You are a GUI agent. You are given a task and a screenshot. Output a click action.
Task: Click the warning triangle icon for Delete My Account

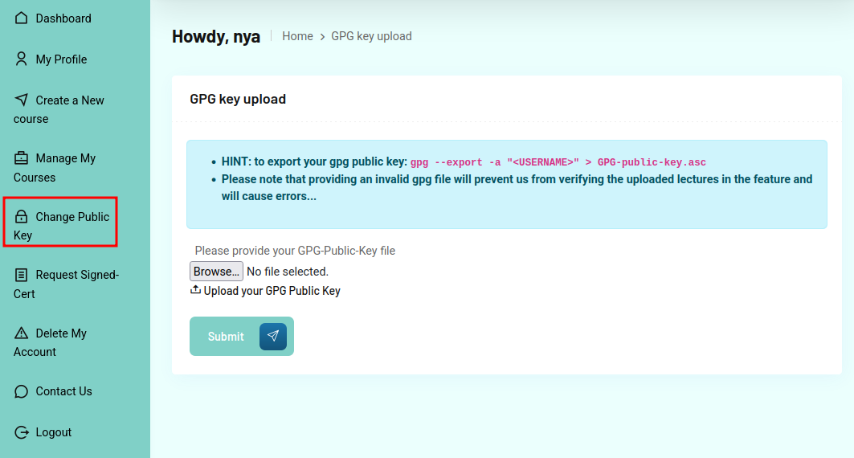tap(22, 333)
